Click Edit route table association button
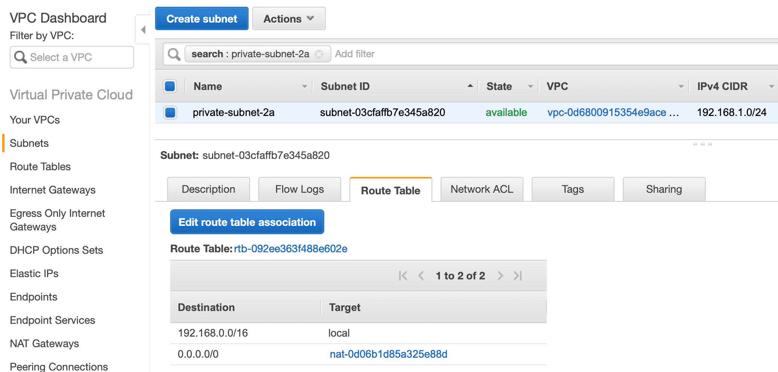This screenshot has width=778, height=372. pos(247,222)
